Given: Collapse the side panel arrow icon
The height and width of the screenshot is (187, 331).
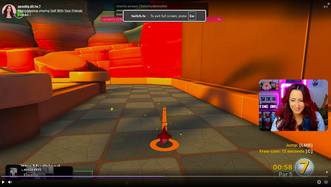Looking at the screenshot, I should click(x=325, y=7).
